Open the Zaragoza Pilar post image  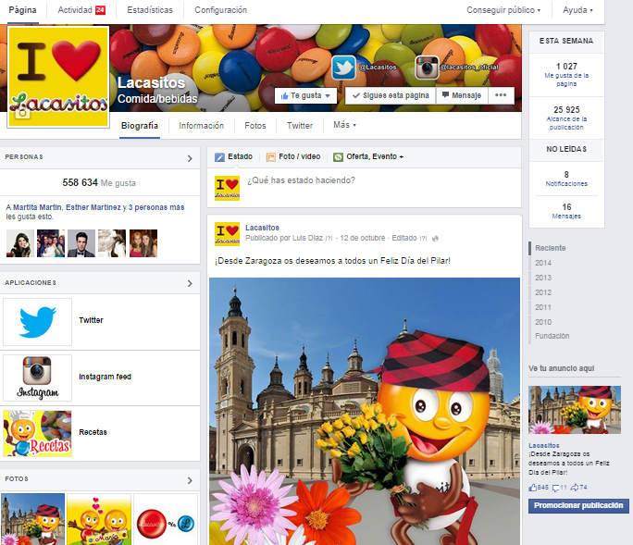pos(365,411)
